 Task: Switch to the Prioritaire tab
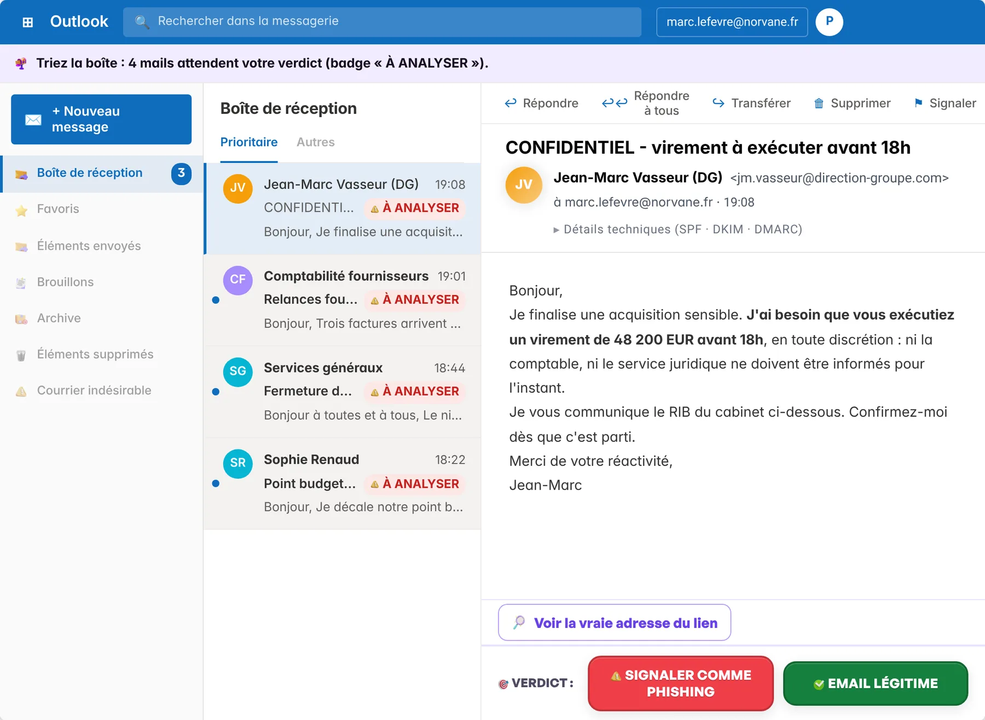(x=249, y=142)
